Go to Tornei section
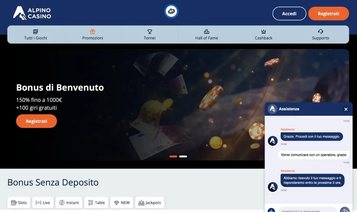357x212 pixels. pyautogui.click(x=150, y=34)
